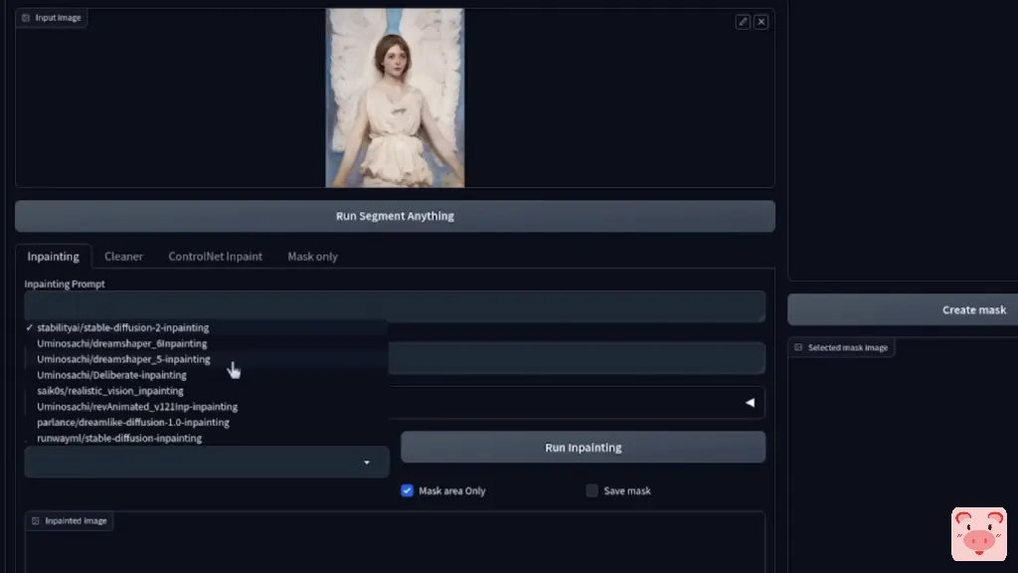This screenshot has width=1018, height=573.
Task: Select parlance/dreamlike-diffusion-1.0-inpainting
Action: pyautogui.click(x=207, y=422)
